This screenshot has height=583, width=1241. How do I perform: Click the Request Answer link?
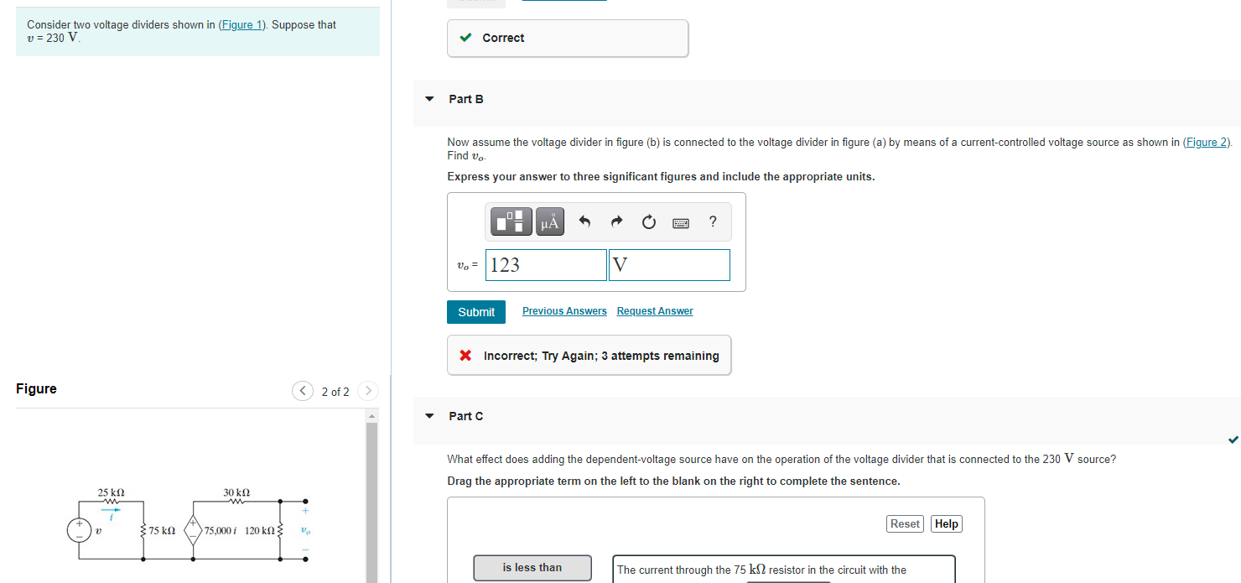pyautogui.click(x=654, y=310)
